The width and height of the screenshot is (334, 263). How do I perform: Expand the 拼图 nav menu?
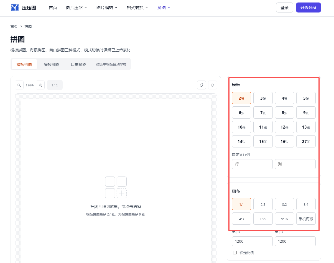coord(164,7)
